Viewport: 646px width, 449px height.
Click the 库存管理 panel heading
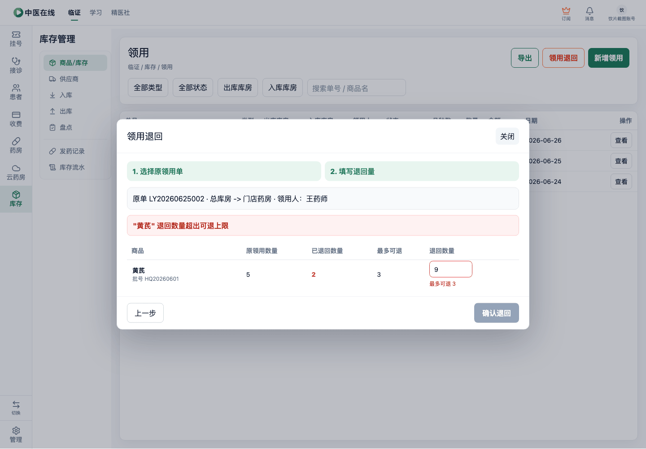(57, 39)
